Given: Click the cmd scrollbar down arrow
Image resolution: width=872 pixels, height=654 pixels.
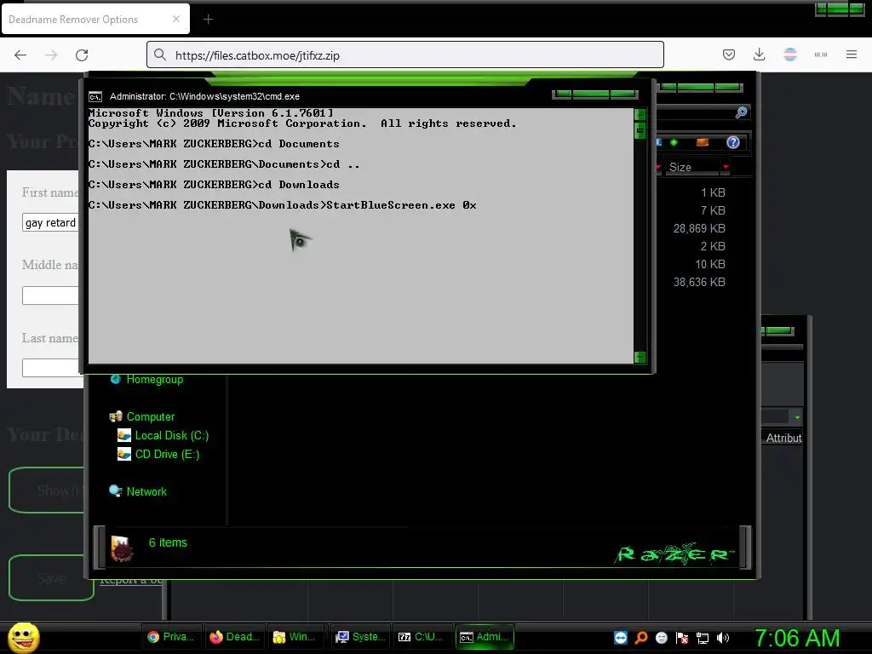Looking at the screenshot, I should tap(640, 357).
